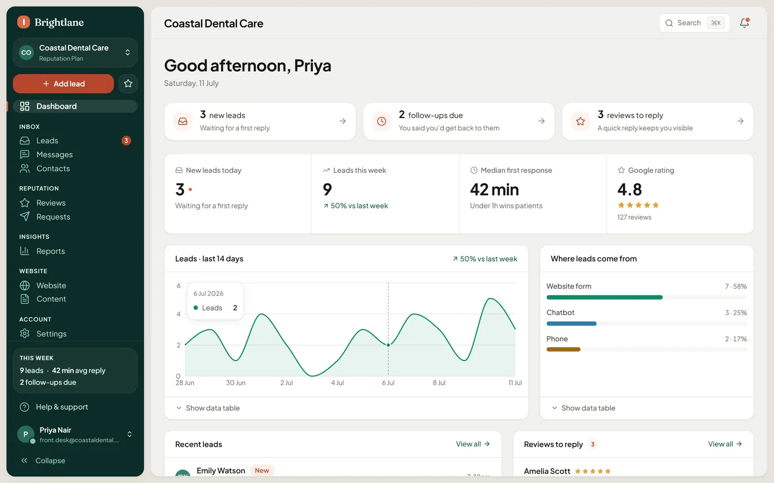774x483 pixels.
Task: Open Content in the sidebar
Action: [x=75, y=299]
